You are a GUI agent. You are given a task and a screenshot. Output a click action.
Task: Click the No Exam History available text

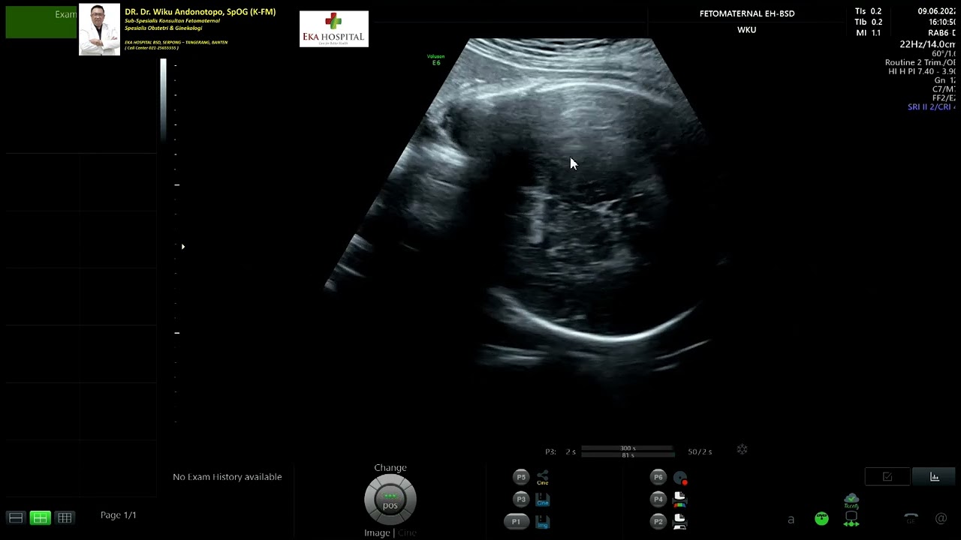point(227,477)
